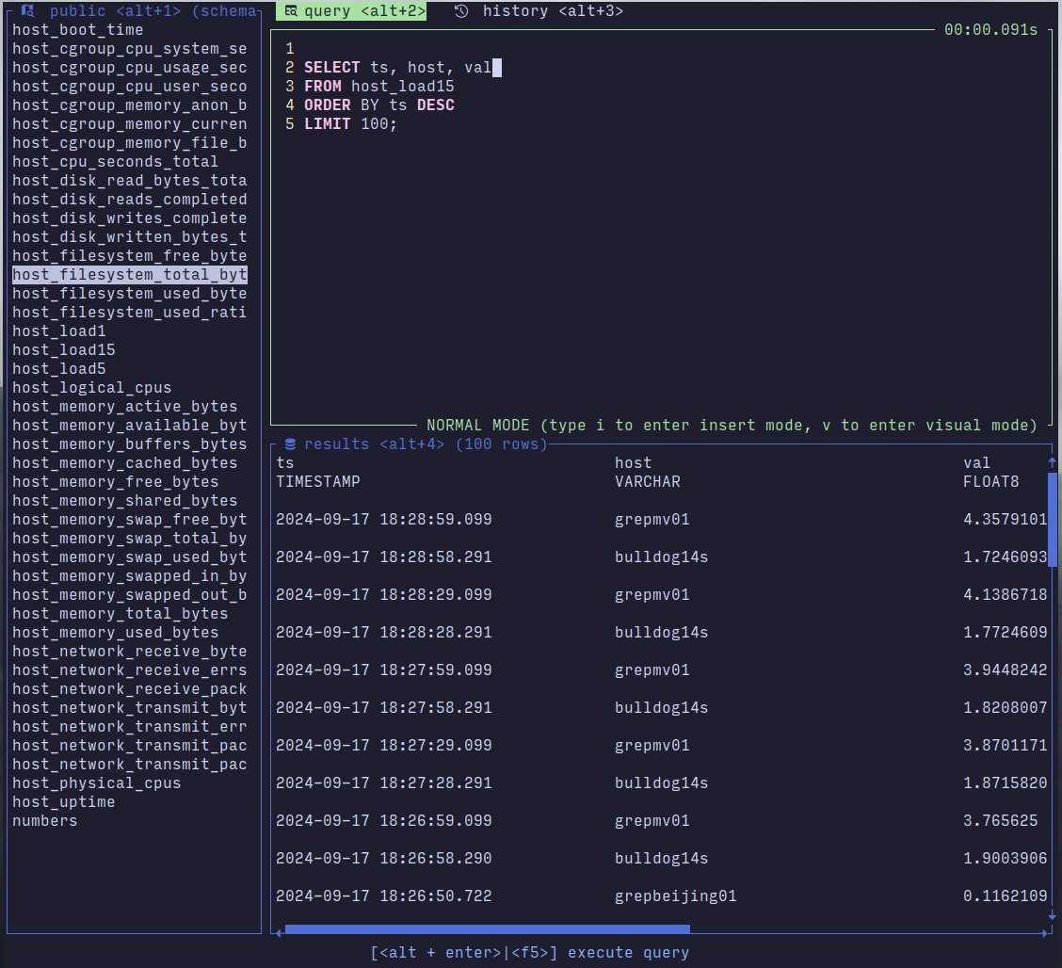
Task: Click the scroll-left arrow in results
Action: pyautogui.click(x=279, y=933)
